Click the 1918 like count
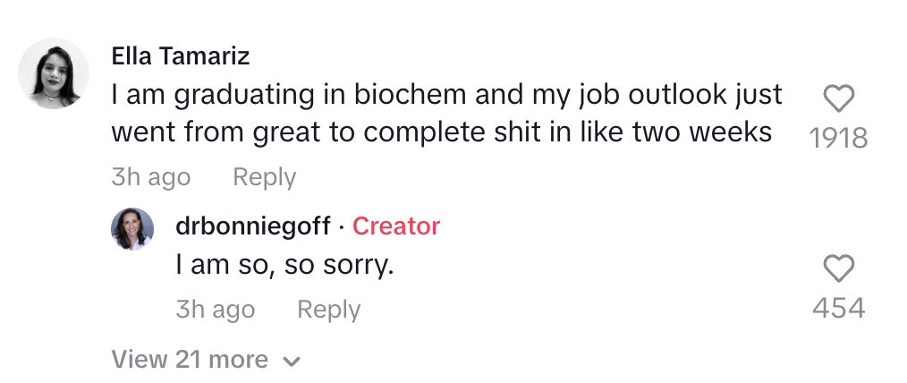This screenshot has height=383, width=907. (838, 138)
